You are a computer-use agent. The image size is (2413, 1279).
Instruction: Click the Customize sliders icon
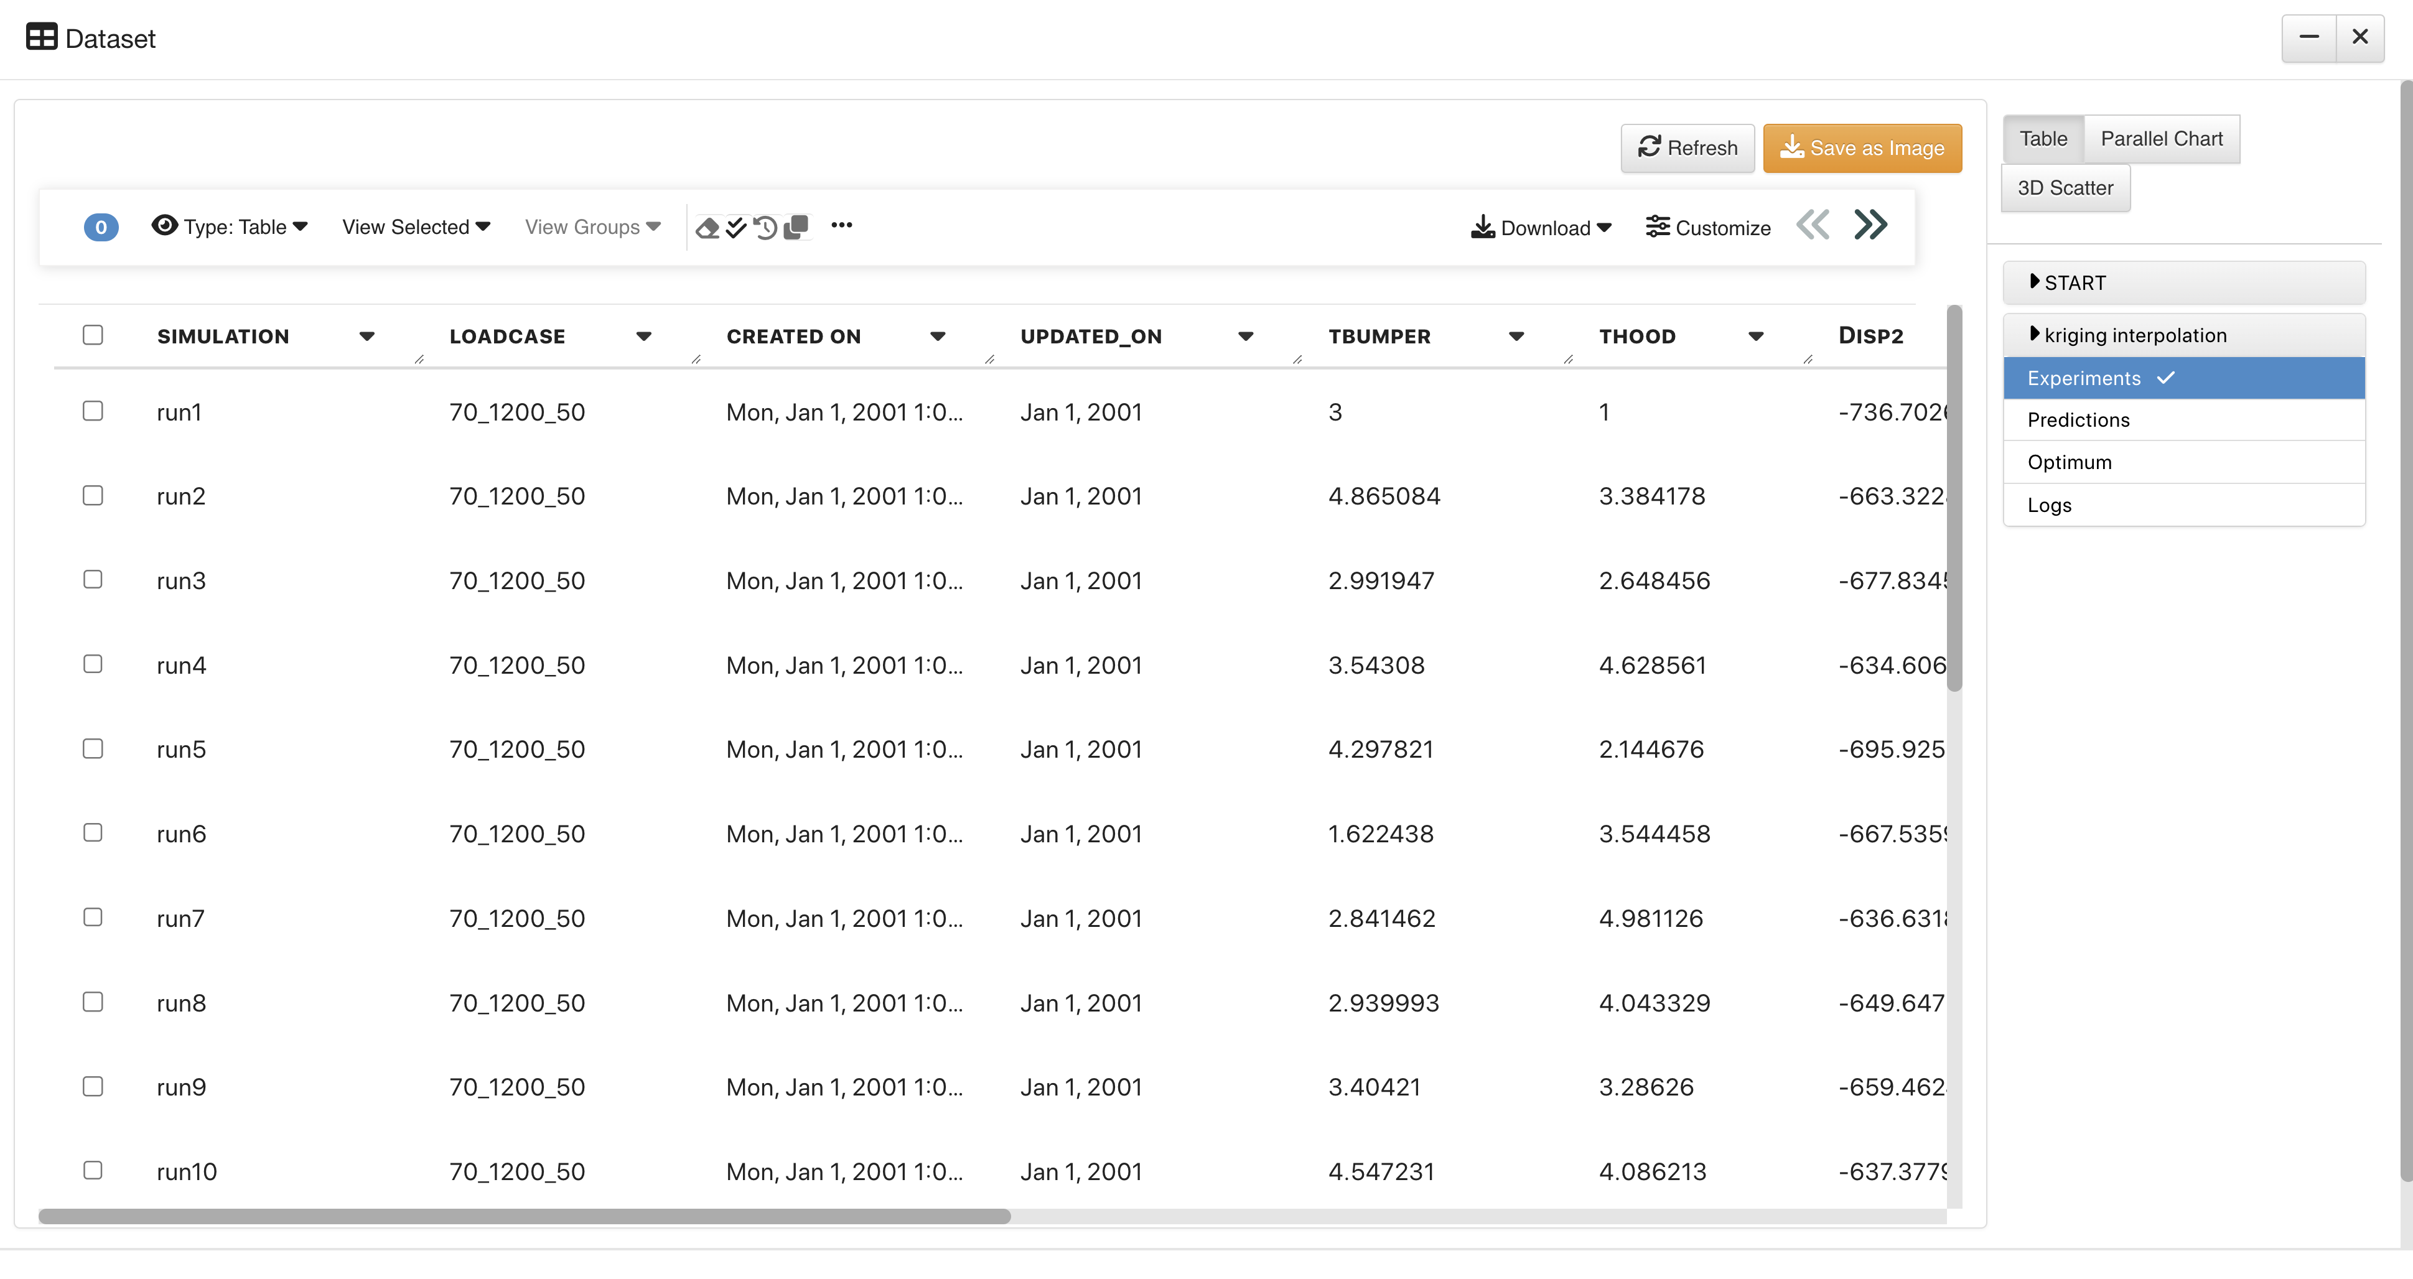pyautogui.click(x=1657, y=228)
